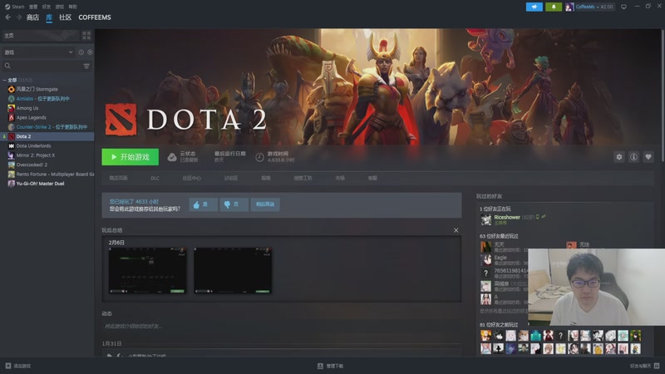Open the 商店 store tab
665x374 pixels.
[x=32, y=17]
